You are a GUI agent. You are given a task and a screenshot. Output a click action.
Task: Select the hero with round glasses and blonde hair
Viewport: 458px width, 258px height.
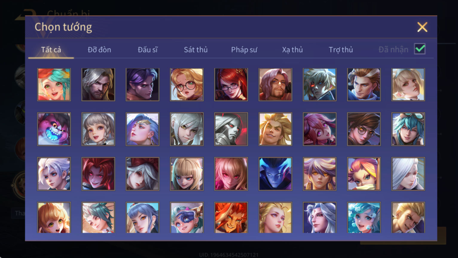click(x=187, y=84)
